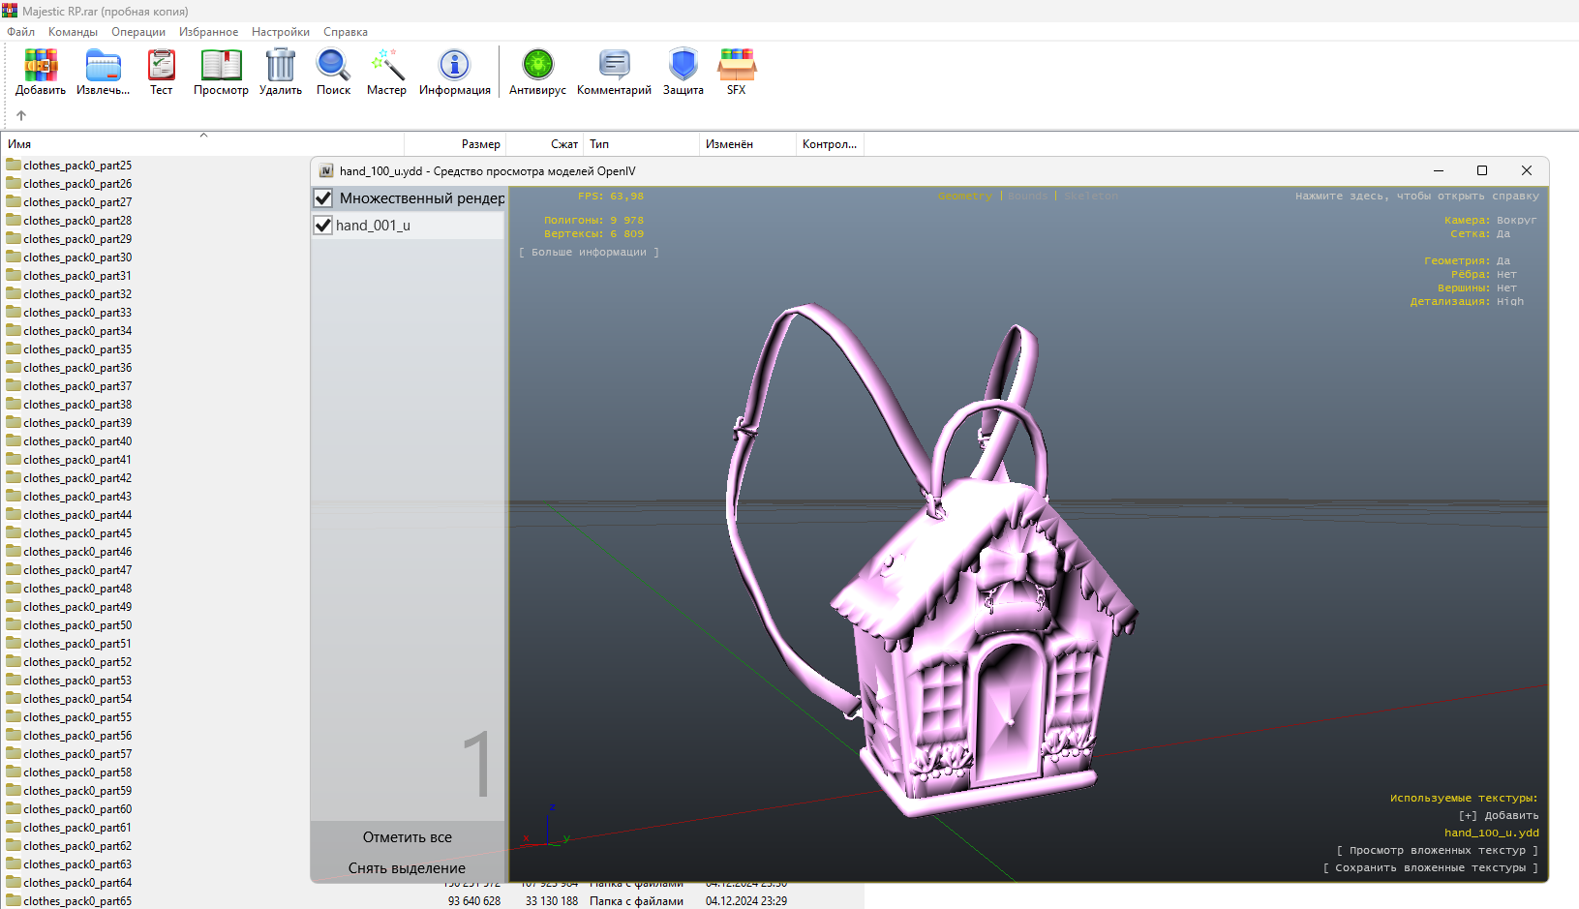1579x909 pixels.
Task: Click [+] Добавить texture link
Action: coord(1499,815)
